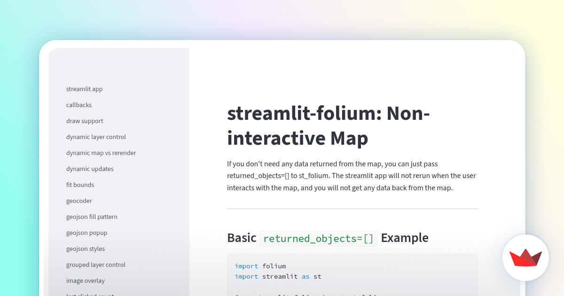
Task: Click the heading streamlit-folium: Non-interactive Map
Action: click(x=329, y=126)
